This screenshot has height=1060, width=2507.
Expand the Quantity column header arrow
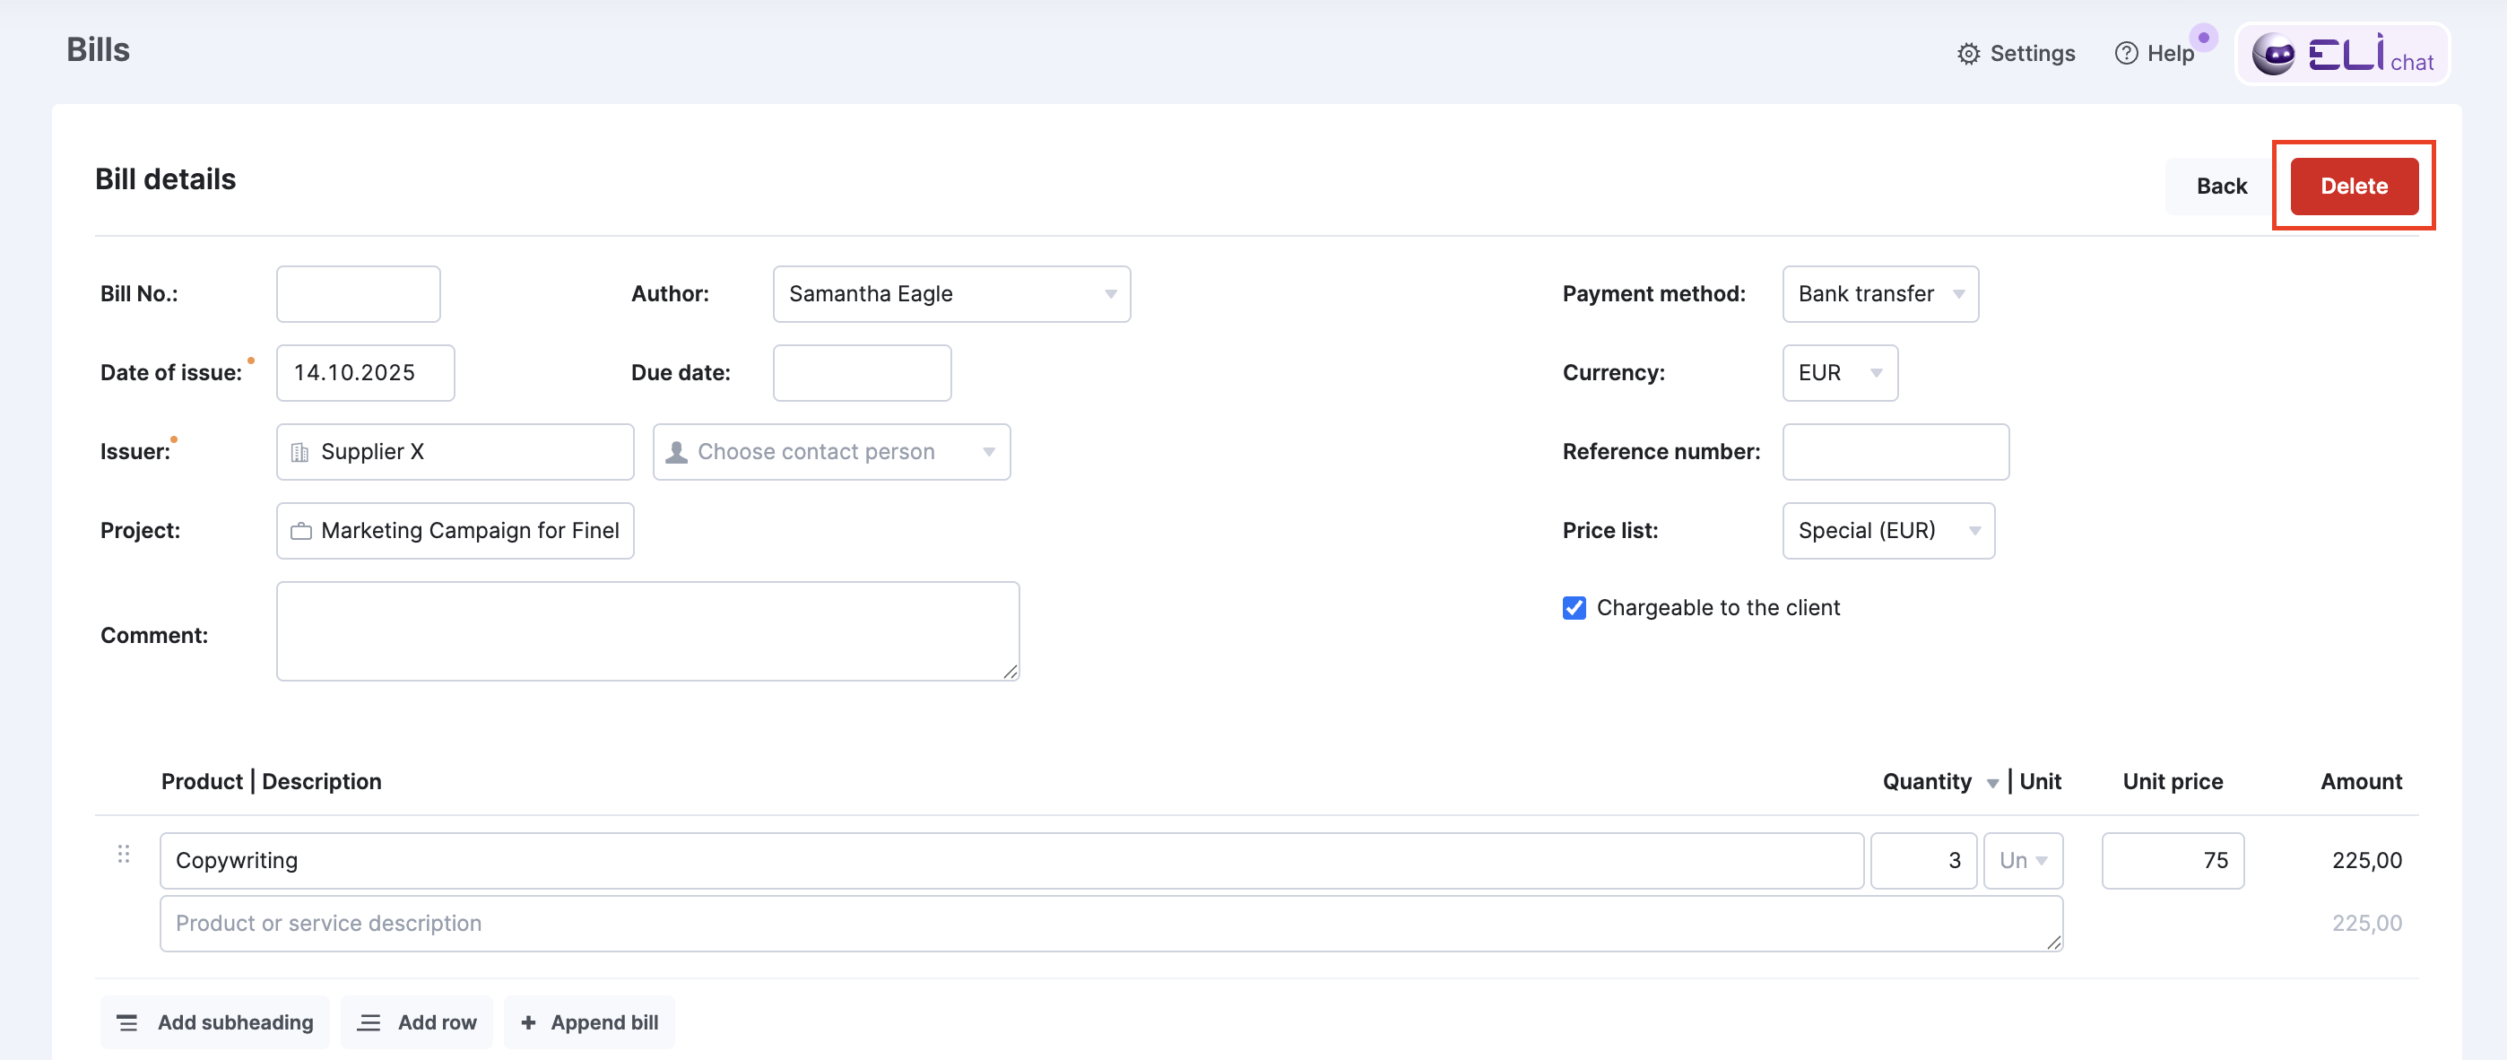[1992, 784]
